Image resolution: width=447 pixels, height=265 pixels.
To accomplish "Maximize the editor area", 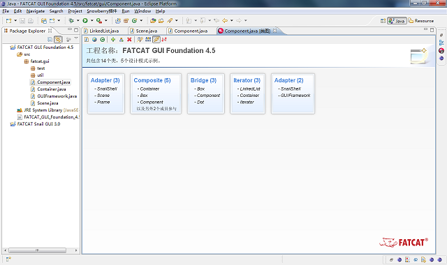I will tap(432, 29).
